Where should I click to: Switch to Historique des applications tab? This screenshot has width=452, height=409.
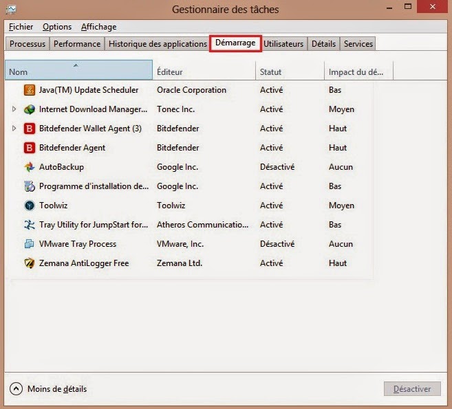[x=158, y=44]
